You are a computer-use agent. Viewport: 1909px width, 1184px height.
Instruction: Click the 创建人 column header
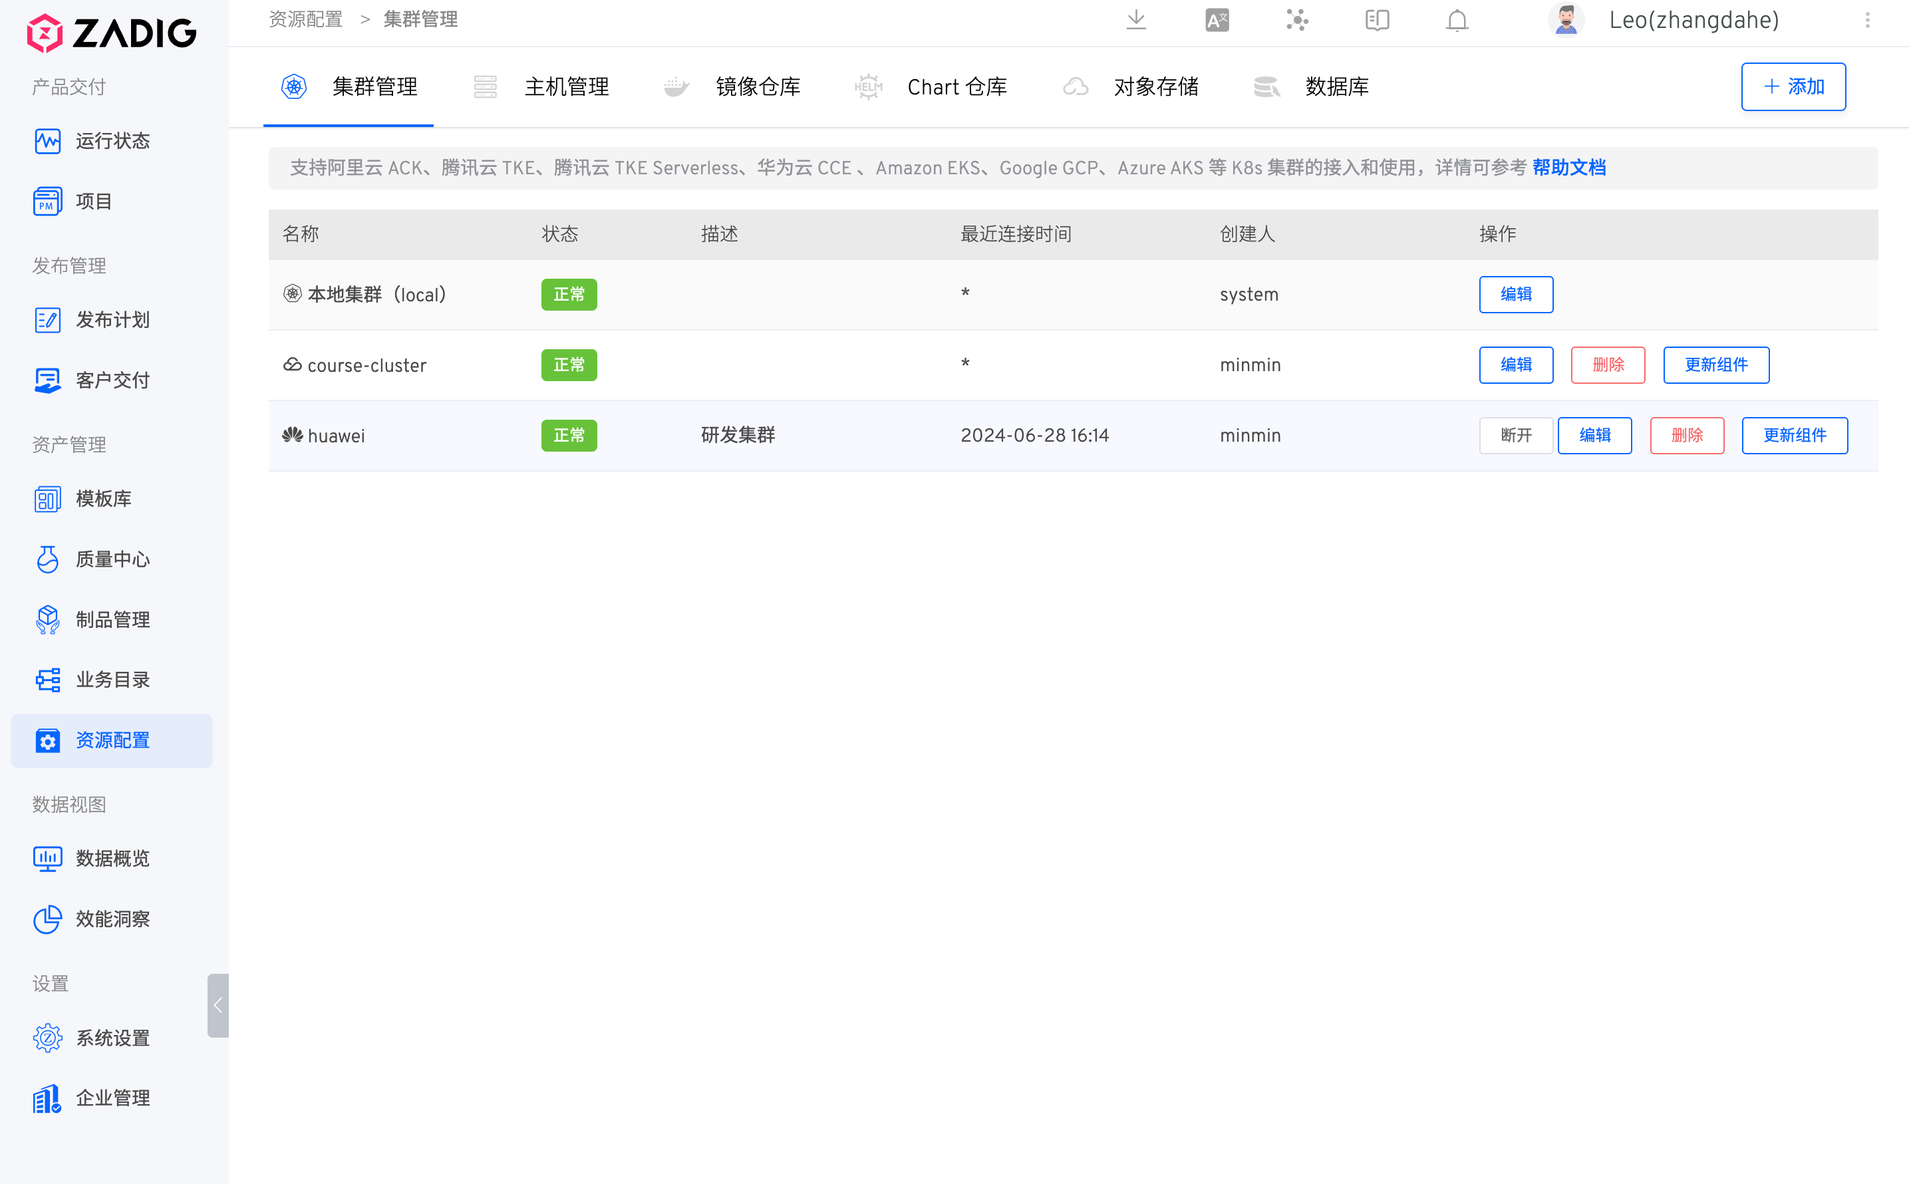(1247, 234)
